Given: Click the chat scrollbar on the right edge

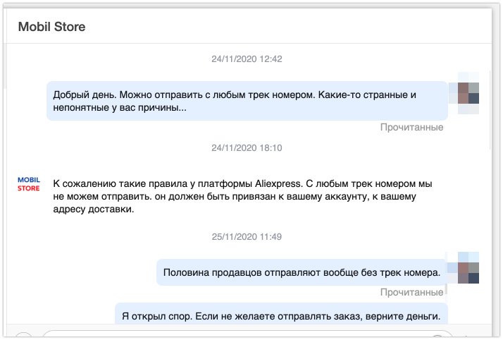Looking at the screenshot, I should [x=490, y=109].
